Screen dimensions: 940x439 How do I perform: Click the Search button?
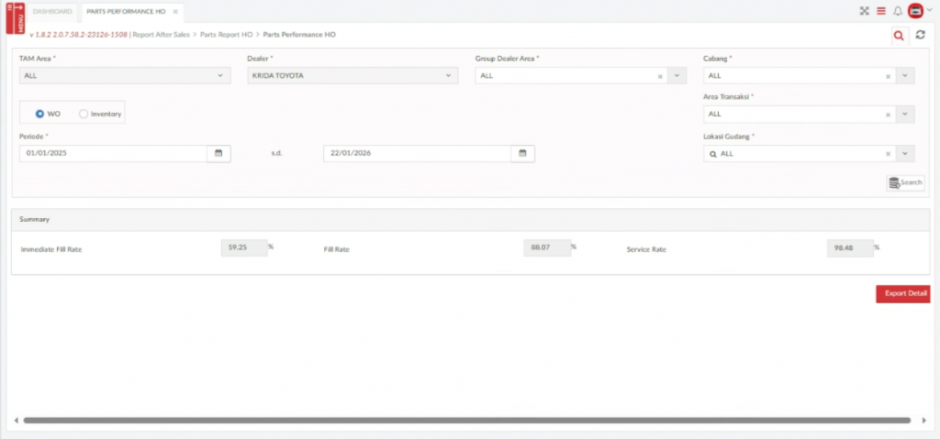[x=905, y=182]
